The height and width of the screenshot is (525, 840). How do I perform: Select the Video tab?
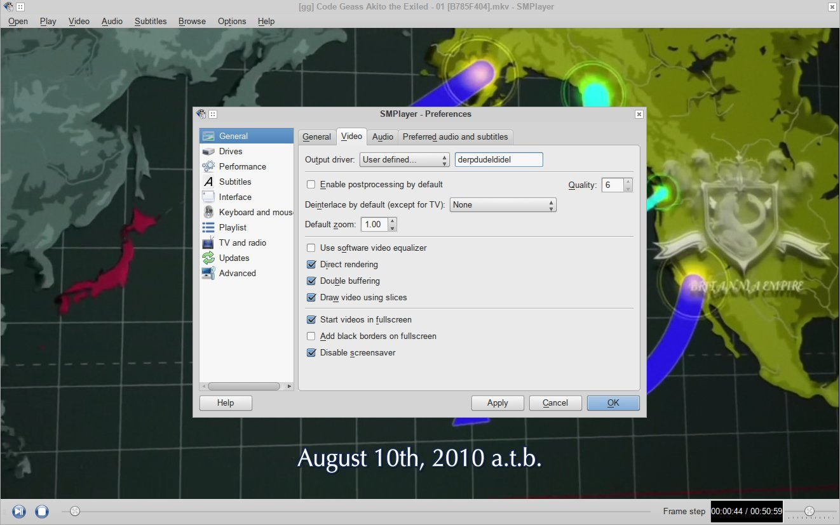point(351,136)
